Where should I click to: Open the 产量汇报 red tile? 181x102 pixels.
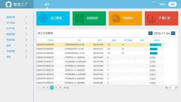pyautogui.click(x=161, y=18)
